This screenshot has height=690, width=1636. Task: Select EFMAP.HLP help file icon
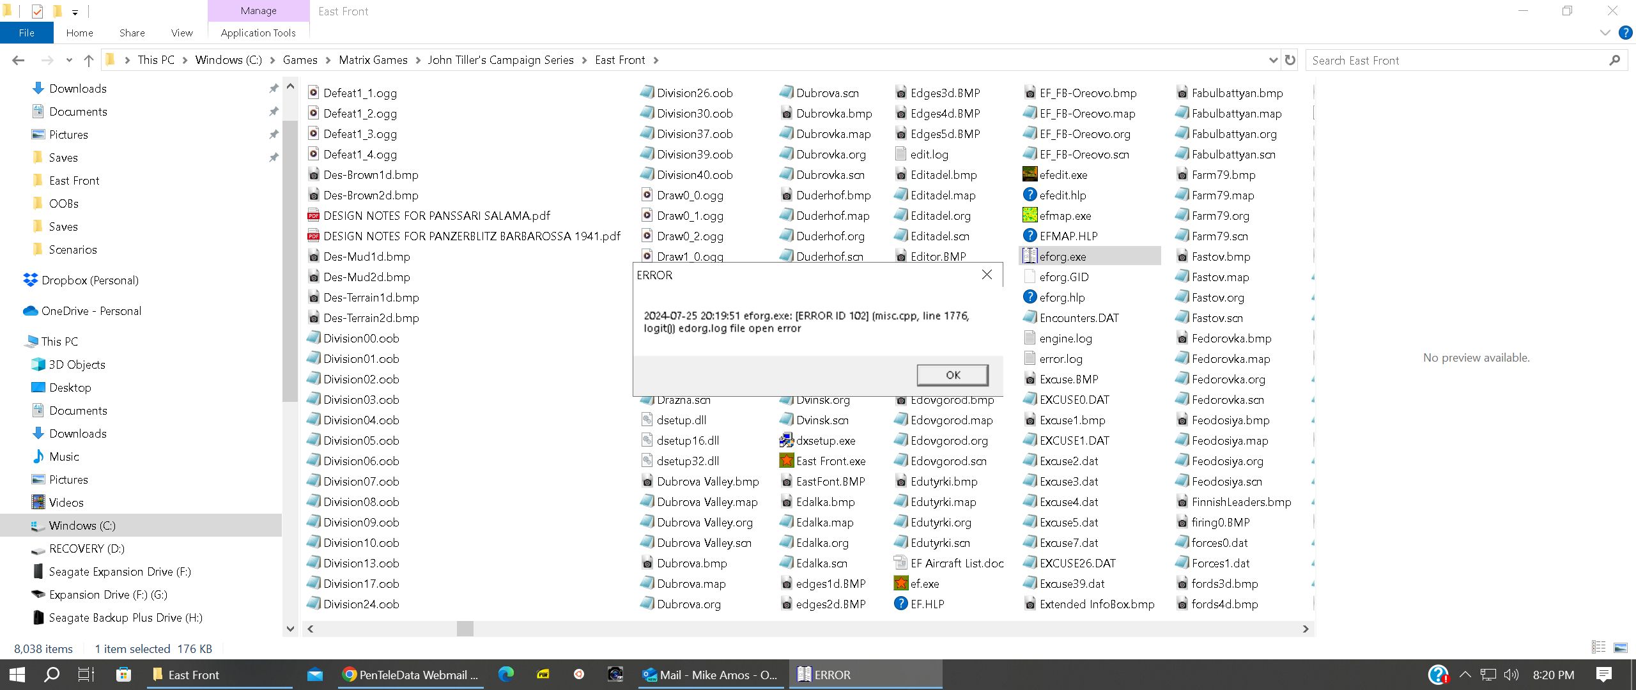pyautogui.click(x=1030, y=236)
